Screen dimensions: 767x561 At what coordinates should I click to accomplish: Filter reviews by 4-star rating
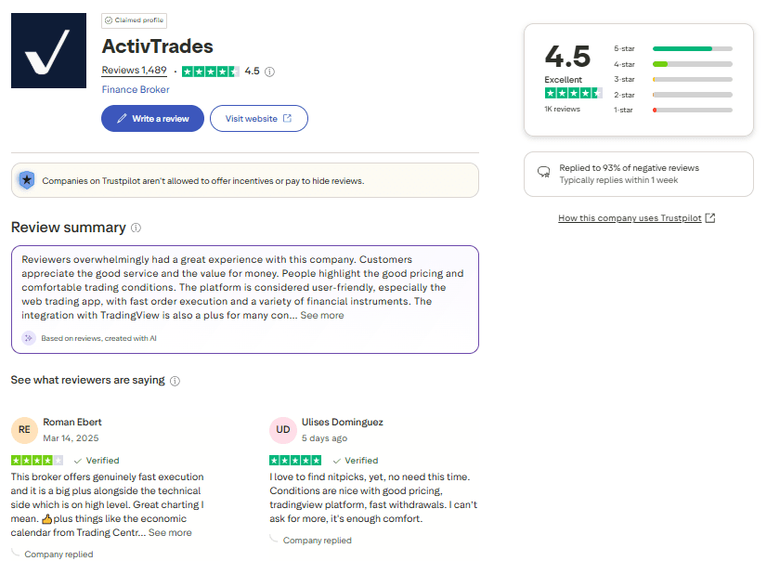[x=692, y=64]
